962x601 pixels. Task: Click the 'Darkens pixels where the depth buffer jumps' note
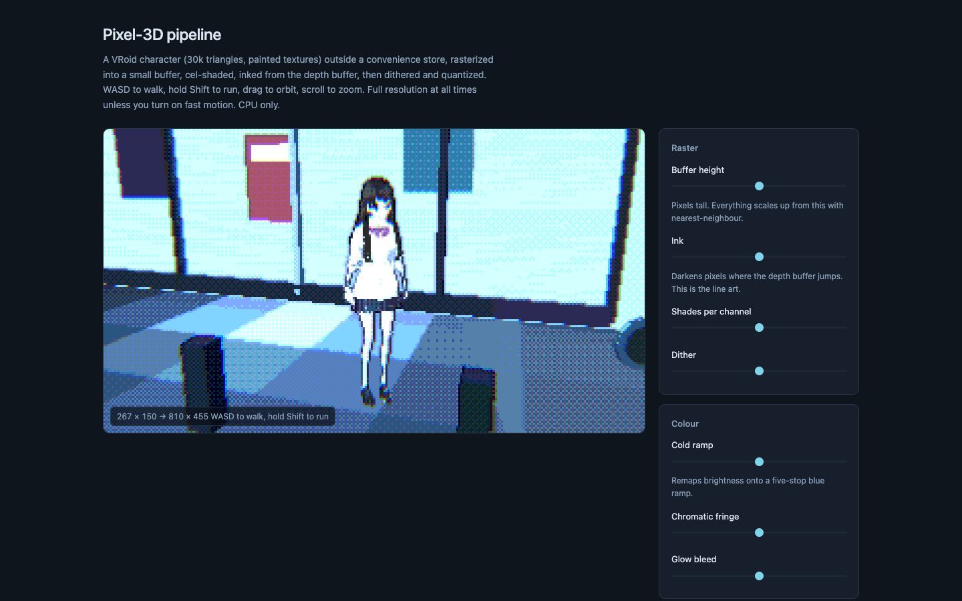pyautogui.click(x=757, y=282)
